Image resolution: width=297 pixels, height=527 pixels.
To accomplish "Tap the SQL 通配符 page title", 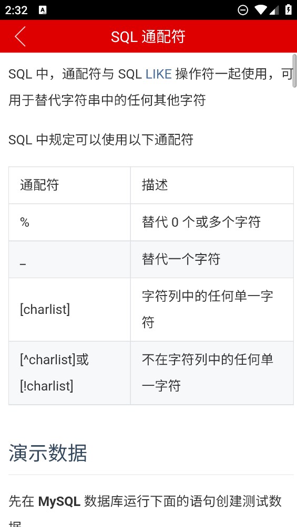I will tap(148, 37).
